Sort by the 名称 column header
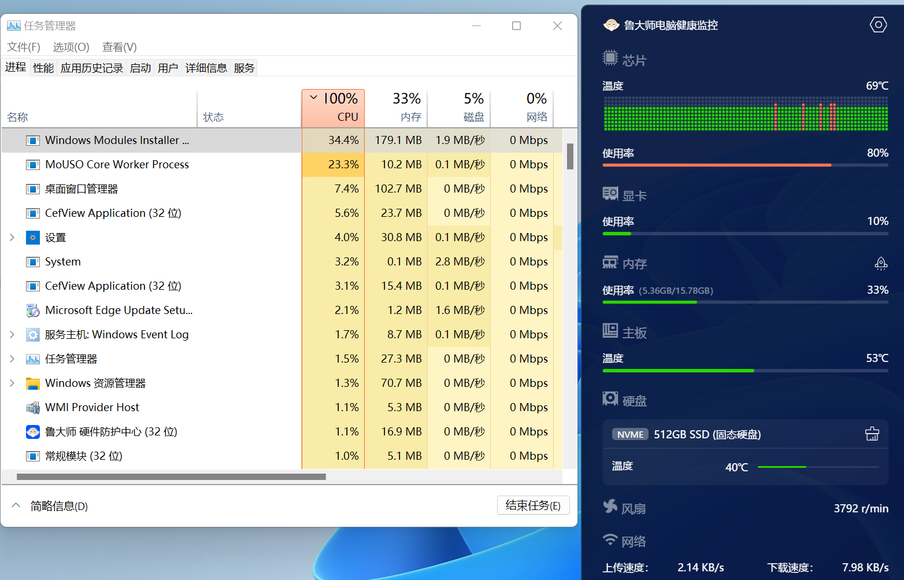 point(99,109)
